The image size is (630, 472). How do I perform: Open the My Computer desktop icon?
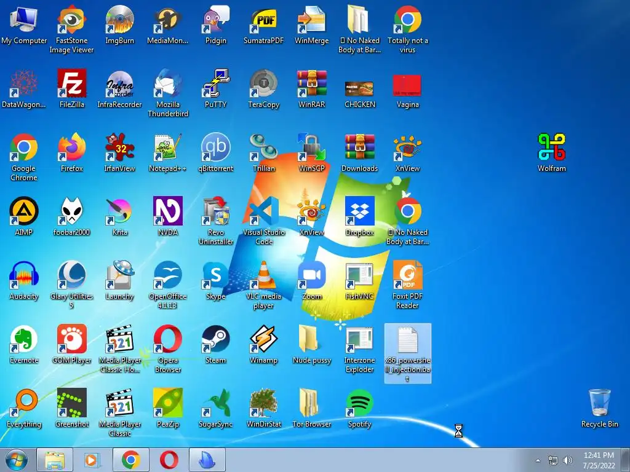[x=24, y=25]
